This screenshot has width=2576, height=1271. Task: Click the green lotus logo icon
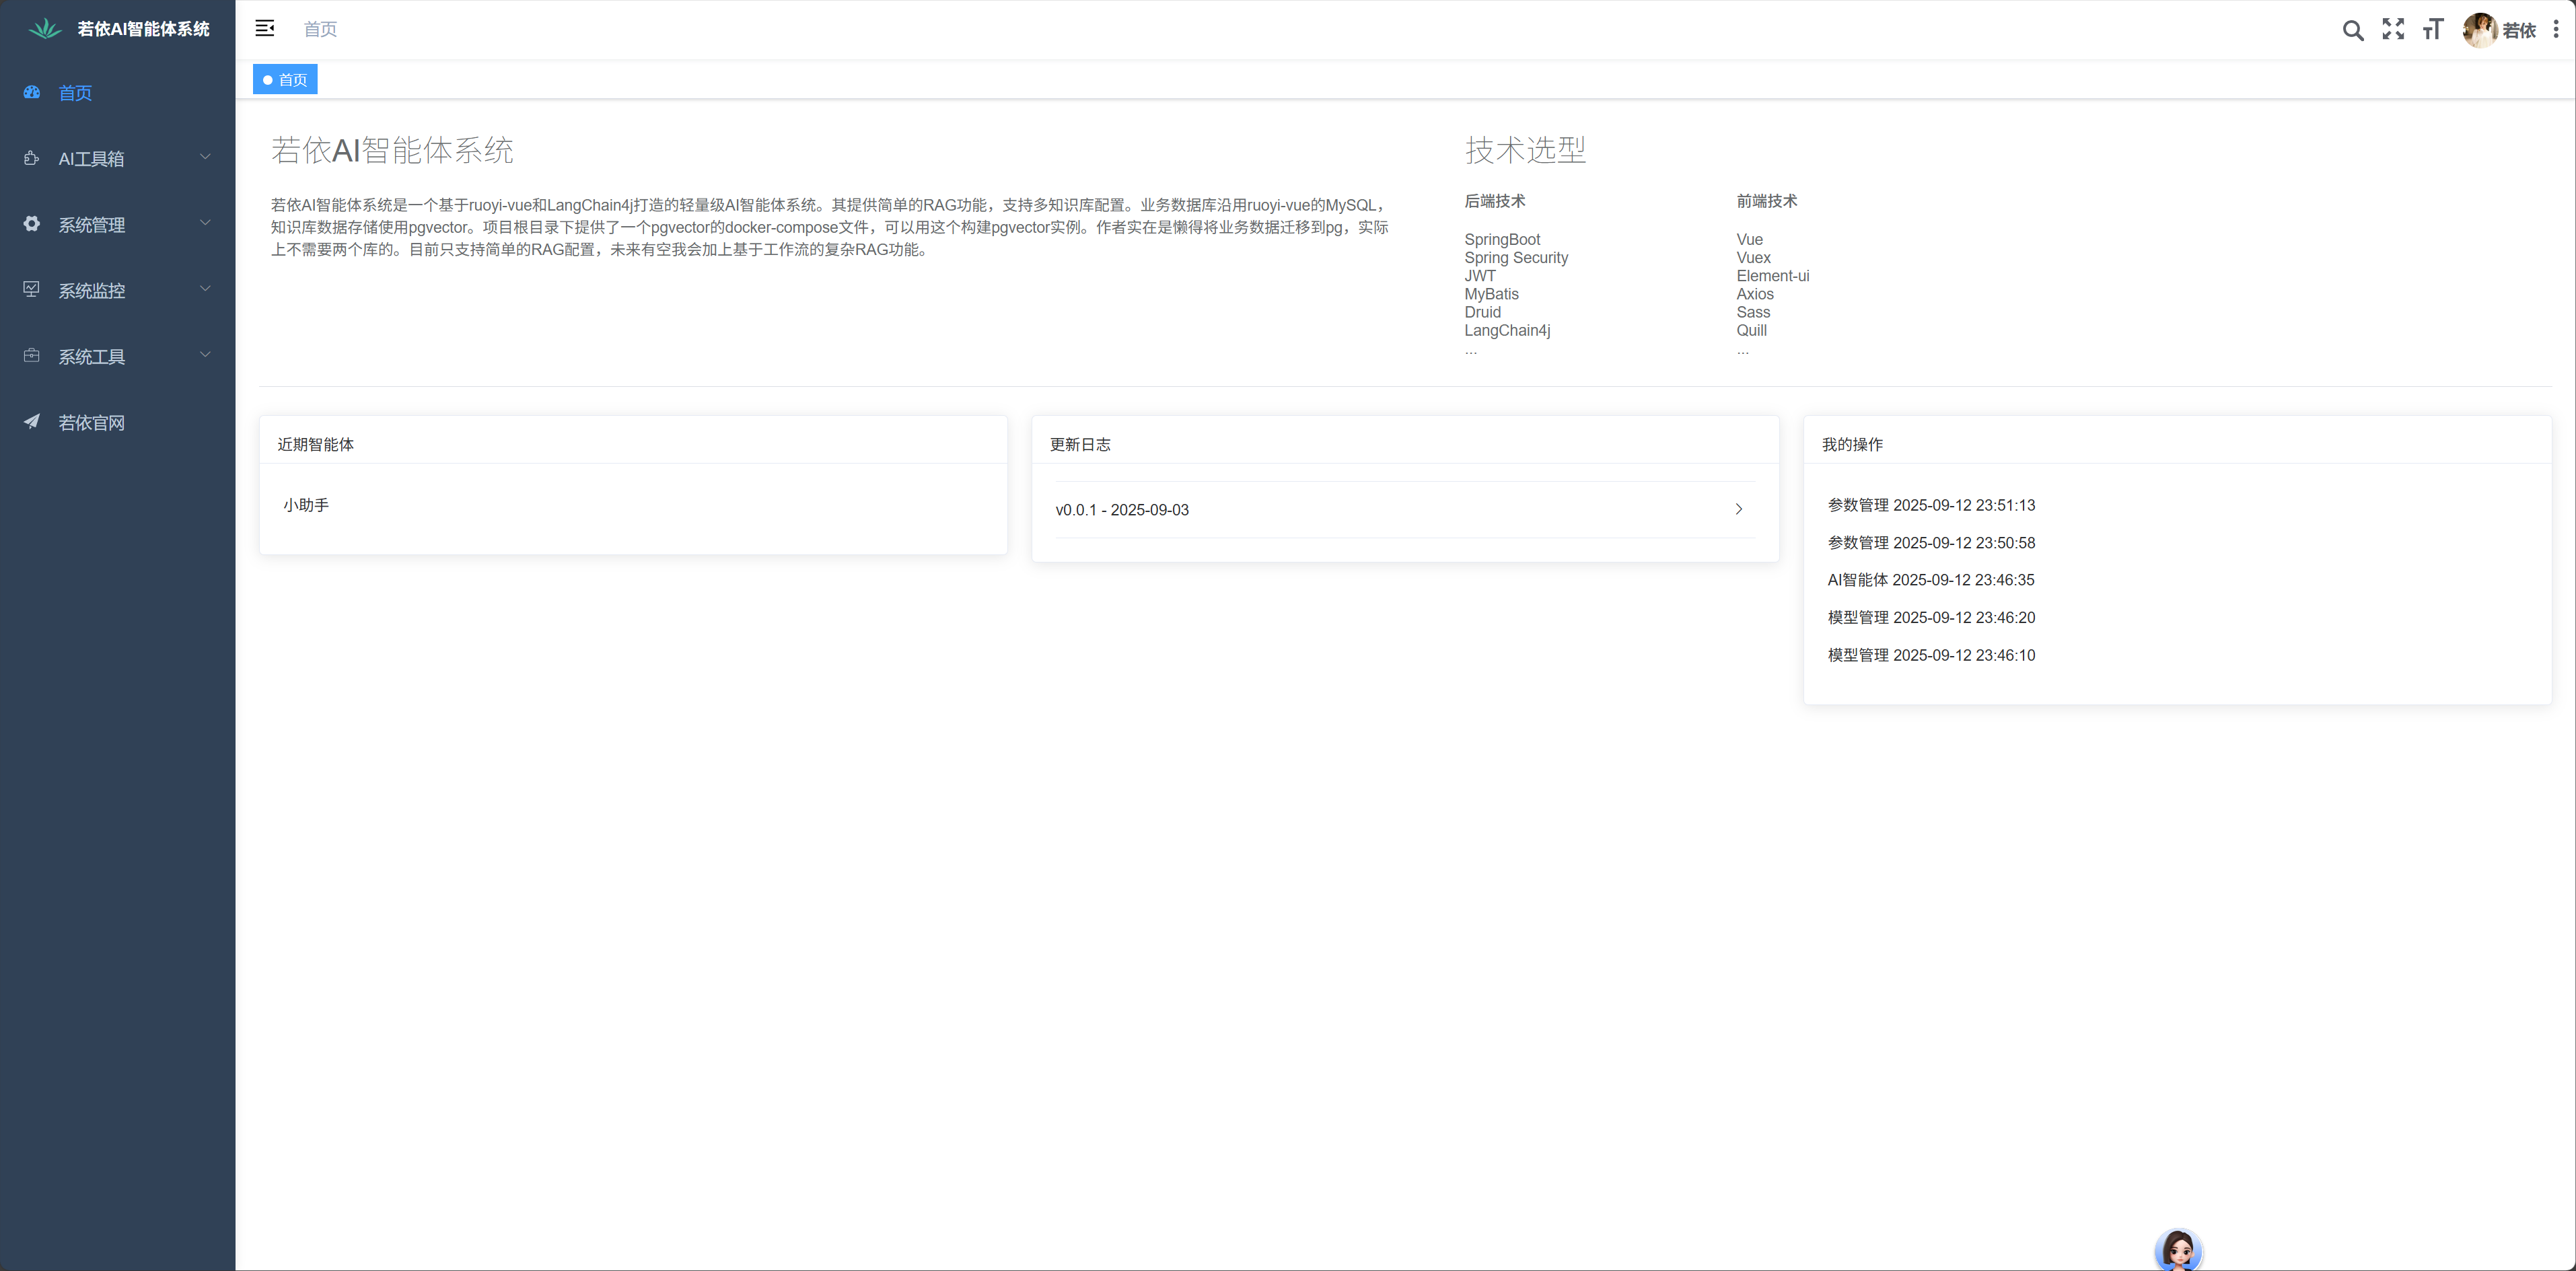[x=45, y=29]
